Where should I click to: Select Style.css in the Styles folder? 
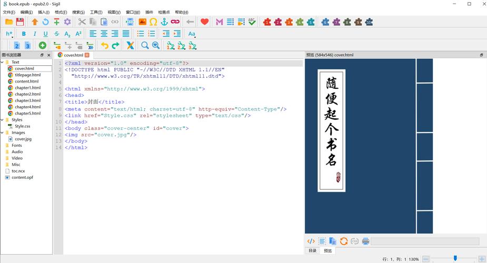pyautogui.click(x=22, y=126)
